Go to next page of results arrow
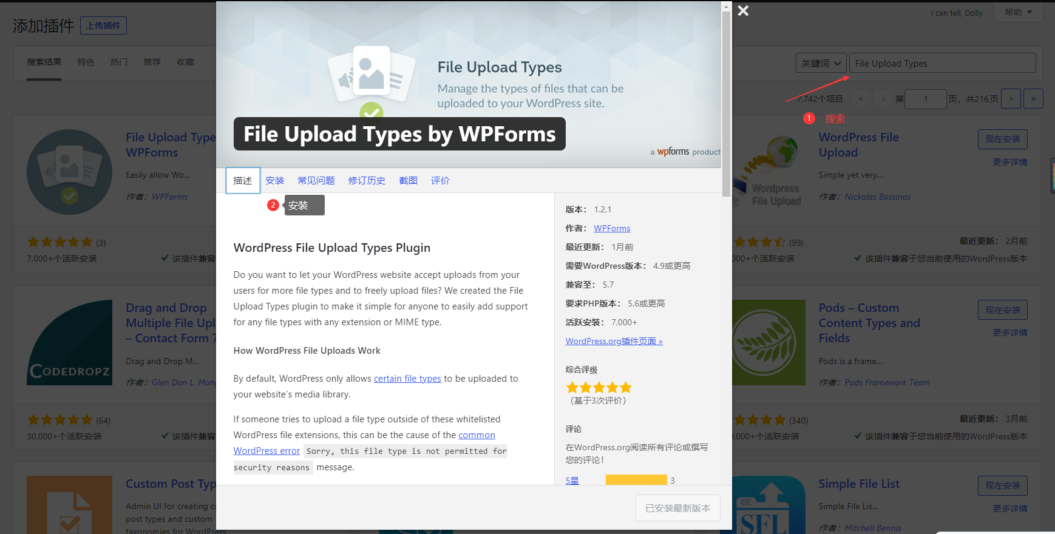Screen dimensions: 1055x534 pos(1011,99)
